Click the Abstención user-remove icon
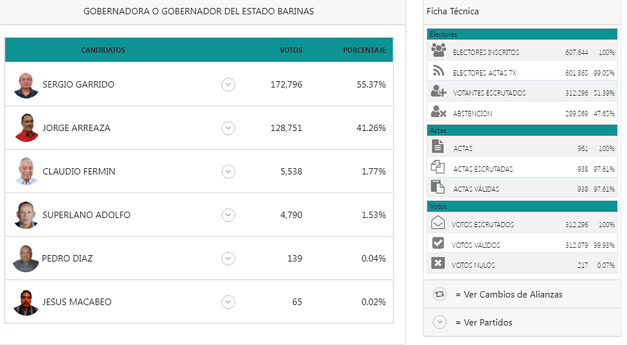Image resolution: width=627 pixels, height=345 pixels. click(x=438, y=111)
